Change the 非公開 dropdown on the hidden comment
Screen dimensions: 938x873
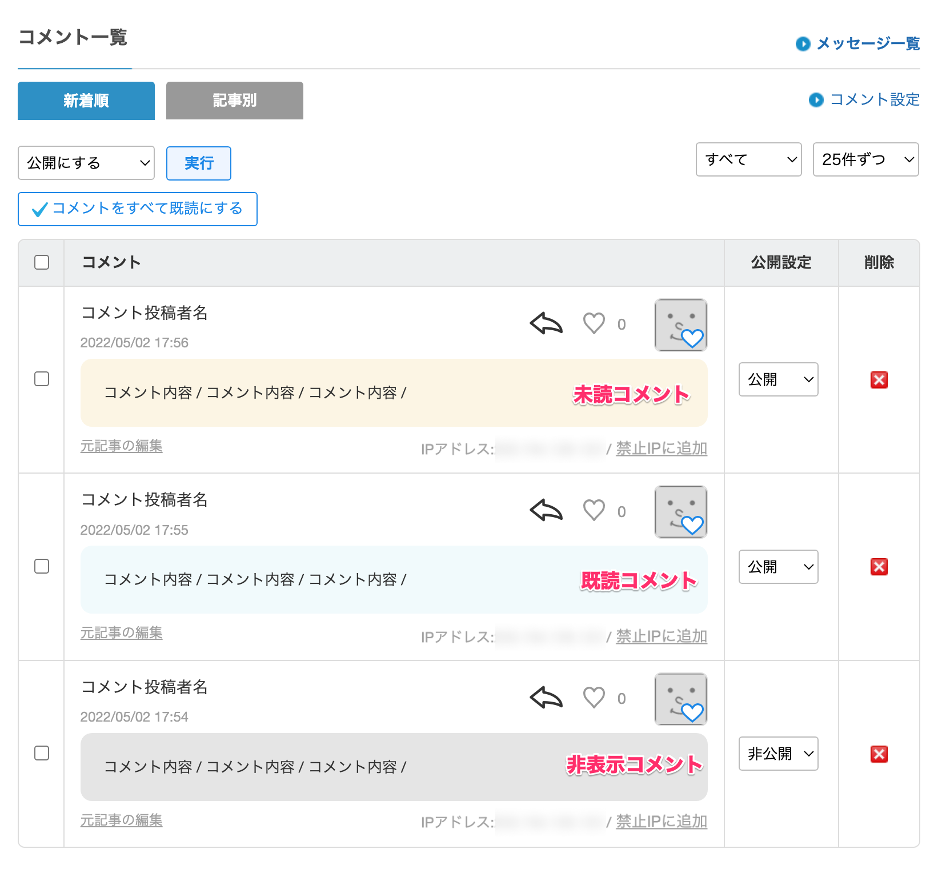tap(778, 754)
